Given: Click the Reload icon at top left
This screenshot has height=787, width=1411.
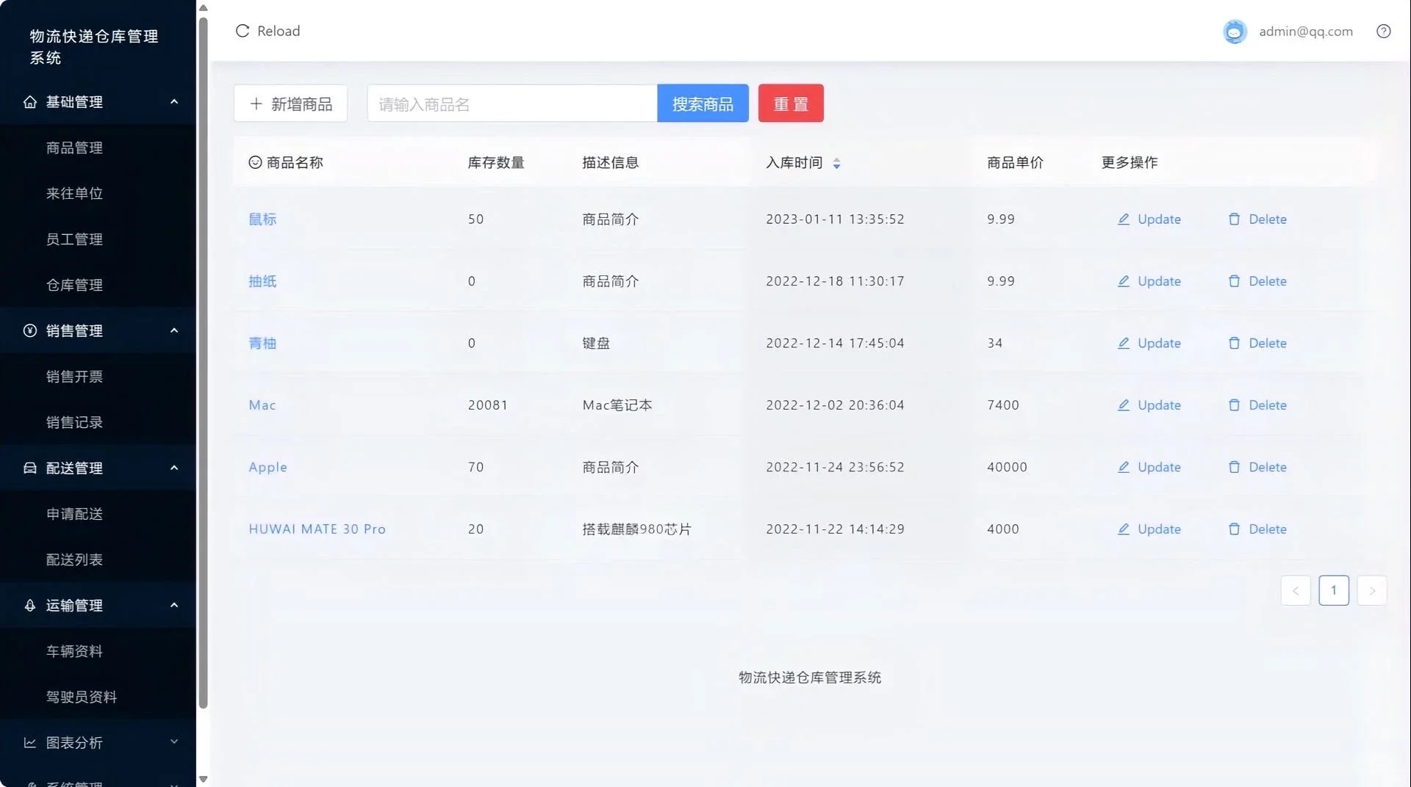Looking at the screenshot, I should [x=243, y=31].
